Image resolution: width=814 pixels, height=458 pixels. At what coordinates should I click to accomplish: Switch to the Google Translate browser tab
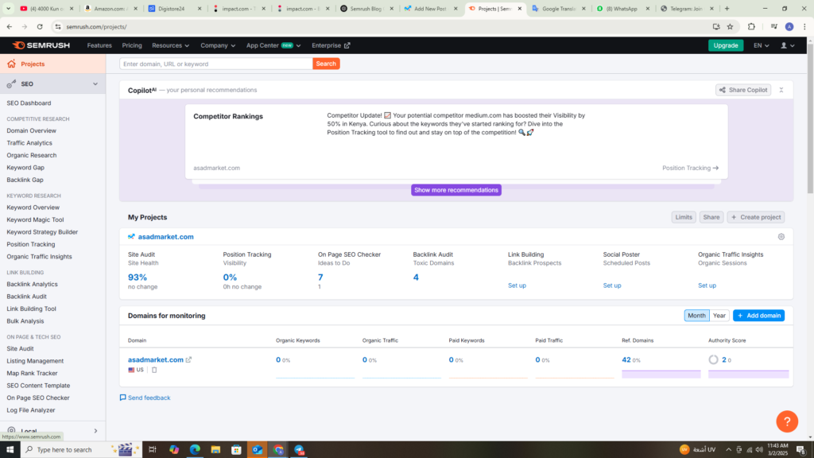click(x=560, y=8)
